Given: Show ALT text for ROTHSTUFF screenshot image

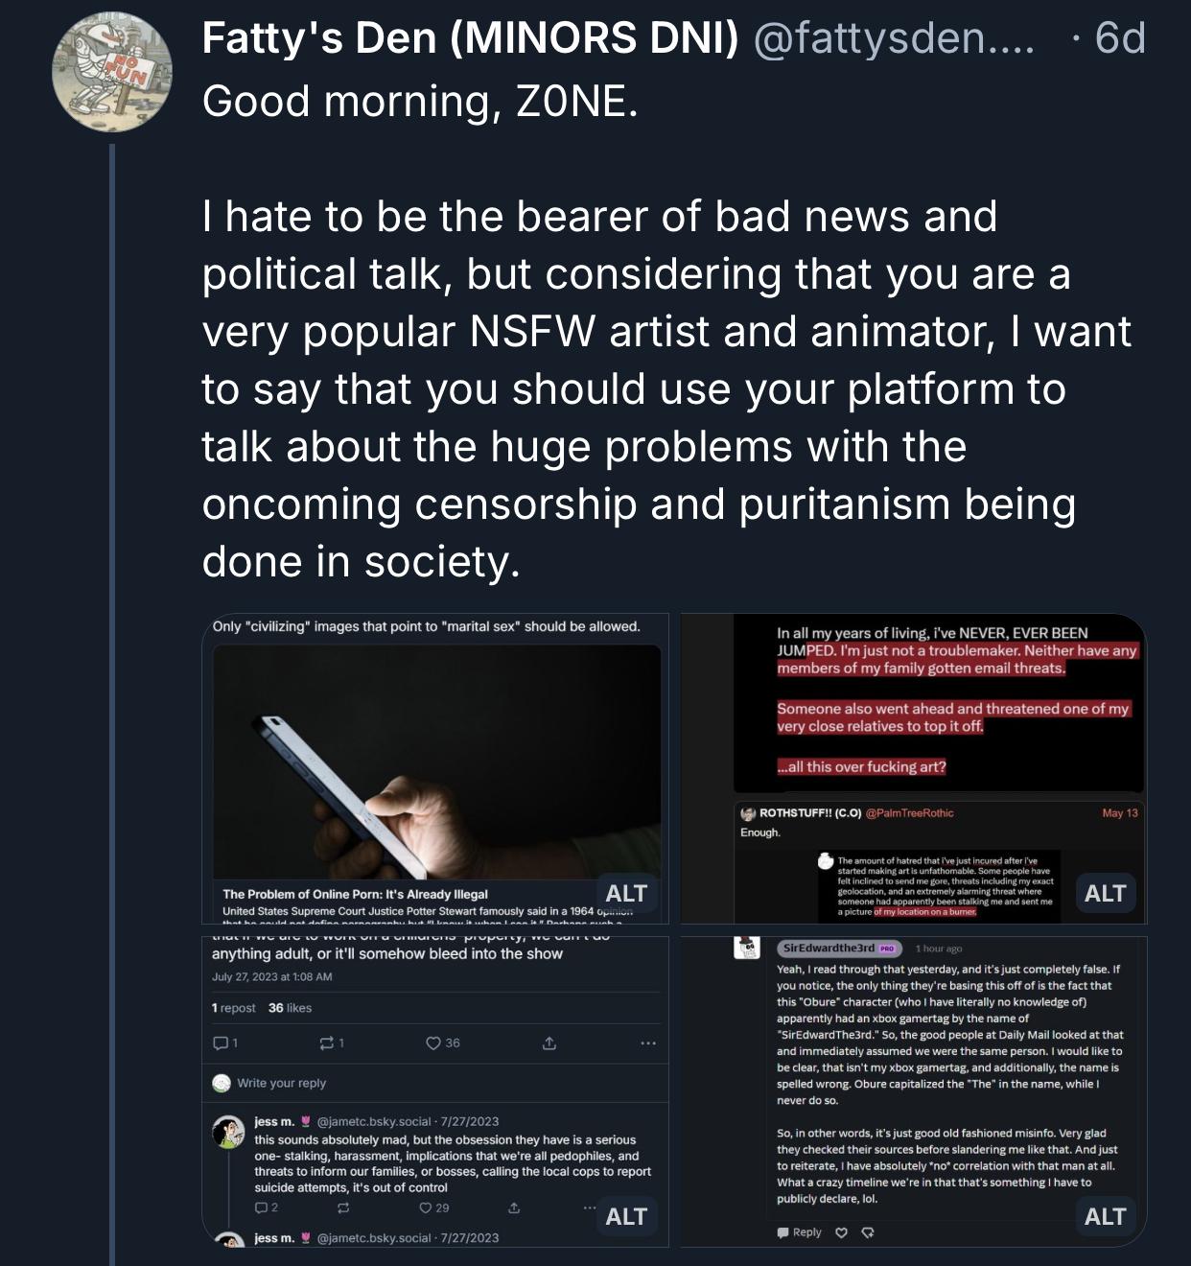Looking at the screenshot, I should pos(1105,893).
